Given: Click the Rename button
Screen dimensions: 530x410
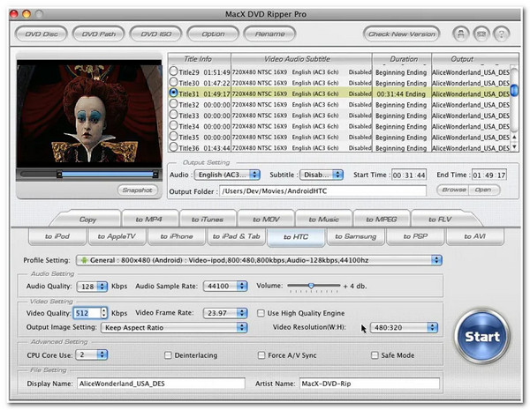Looking at the screenshot, I should (x=270, y=34).
